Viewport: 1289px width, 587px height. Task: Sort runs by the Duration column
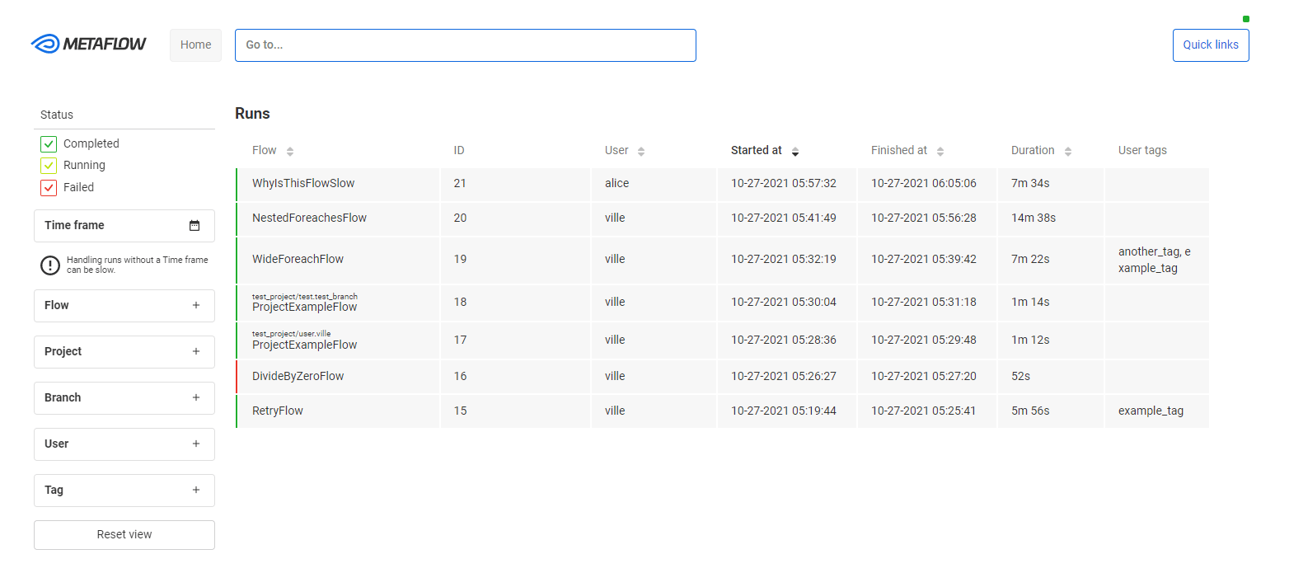click(1068, 150)
